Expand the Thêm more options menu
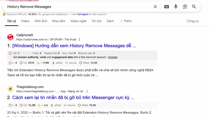The width and height of the screenshot is (209, 117). pyautogui.click(x=126, y=21)
